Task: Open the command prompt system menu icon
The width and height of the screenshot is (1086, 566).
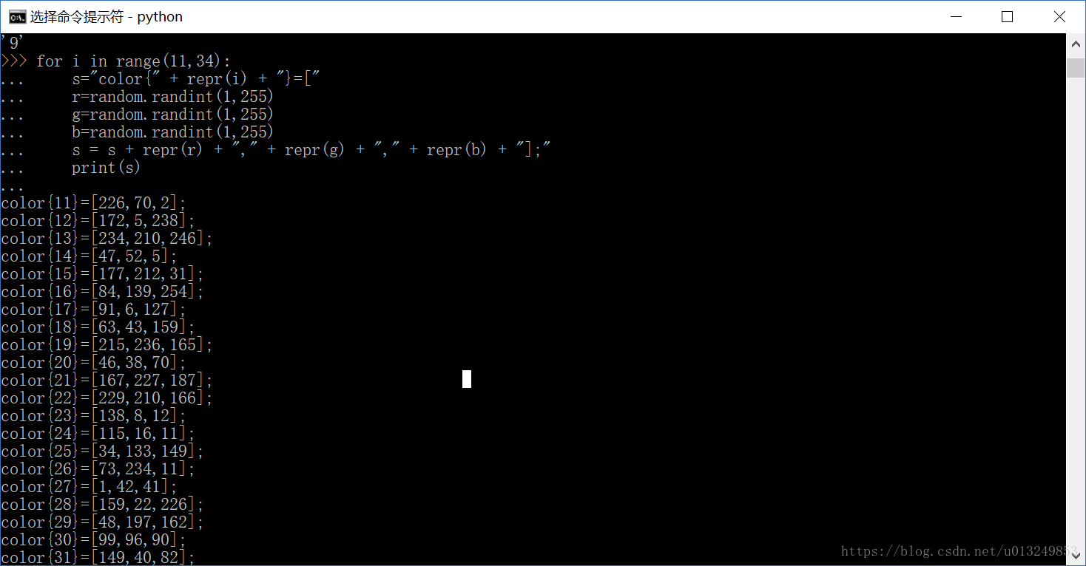Action: point(16,16)
